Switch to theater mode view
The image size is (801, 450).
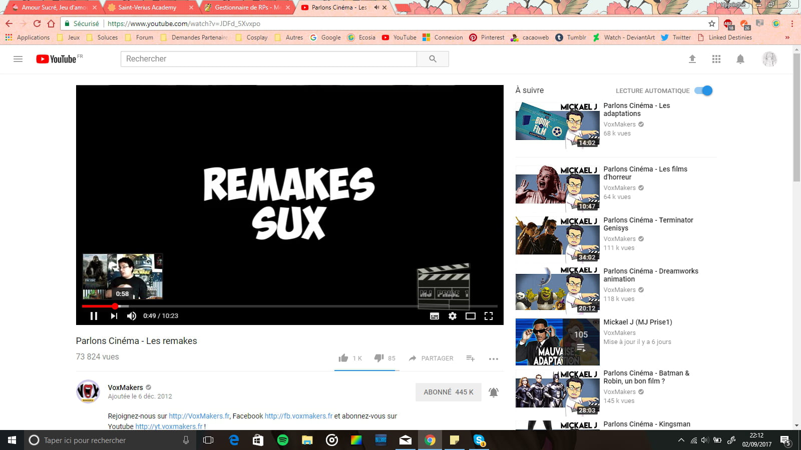471,316
